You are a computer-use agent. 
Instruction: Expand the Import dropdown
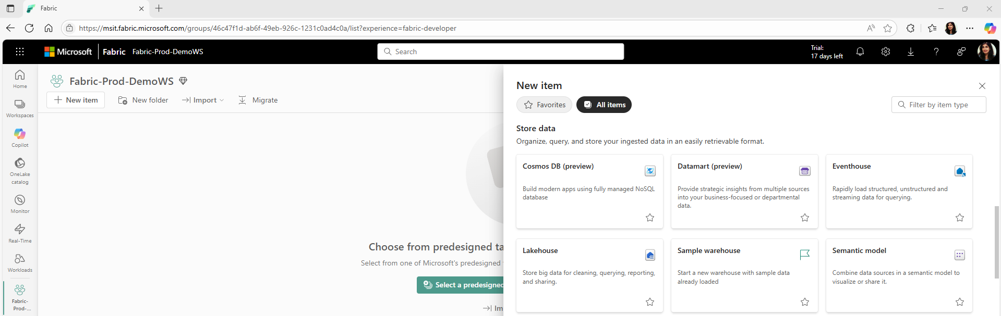(203, 100)
